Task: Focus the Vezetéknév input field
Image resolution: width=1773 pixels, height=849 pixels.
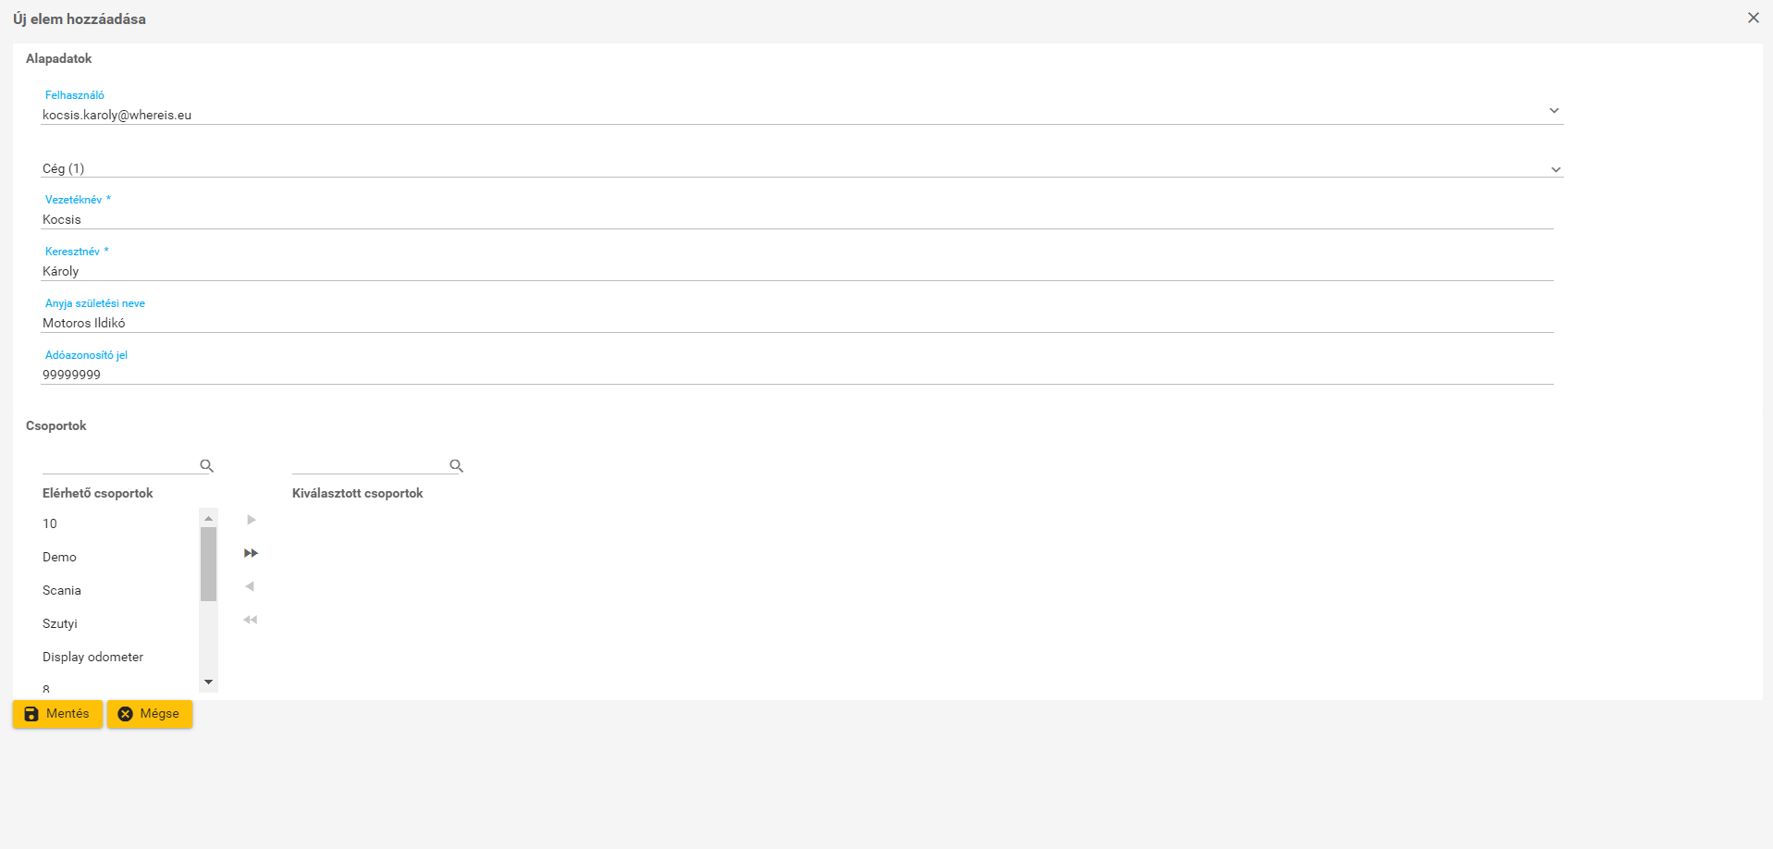Action: pyautogui.click(x=795, y=219)
